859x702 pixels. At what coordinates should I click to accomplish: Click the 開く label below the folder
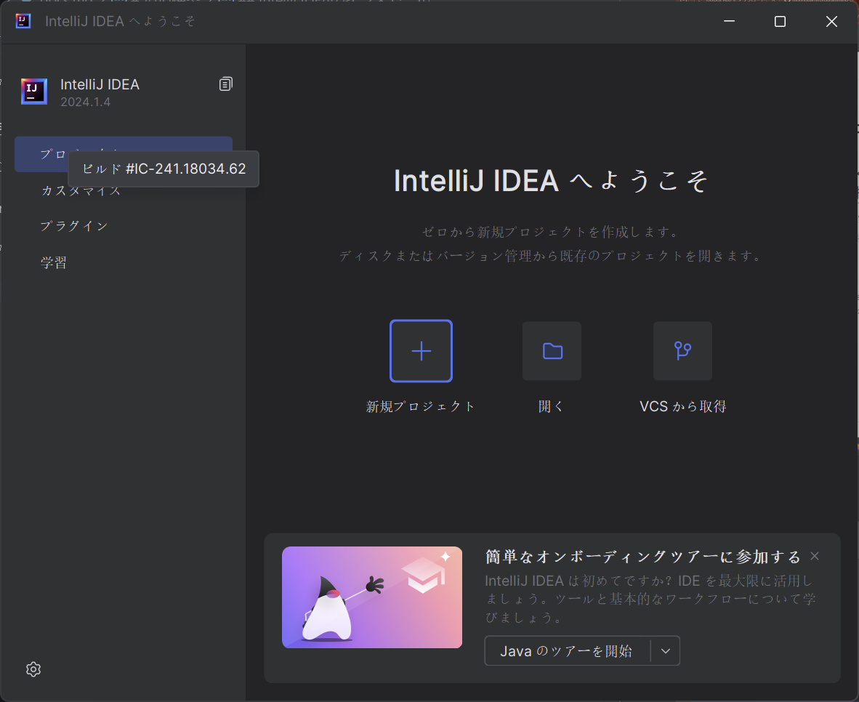[x=551, y=406]
